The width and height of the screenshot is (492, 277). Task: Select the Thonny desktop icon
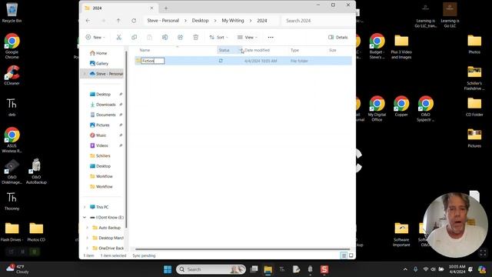click(x=12, y=201)
